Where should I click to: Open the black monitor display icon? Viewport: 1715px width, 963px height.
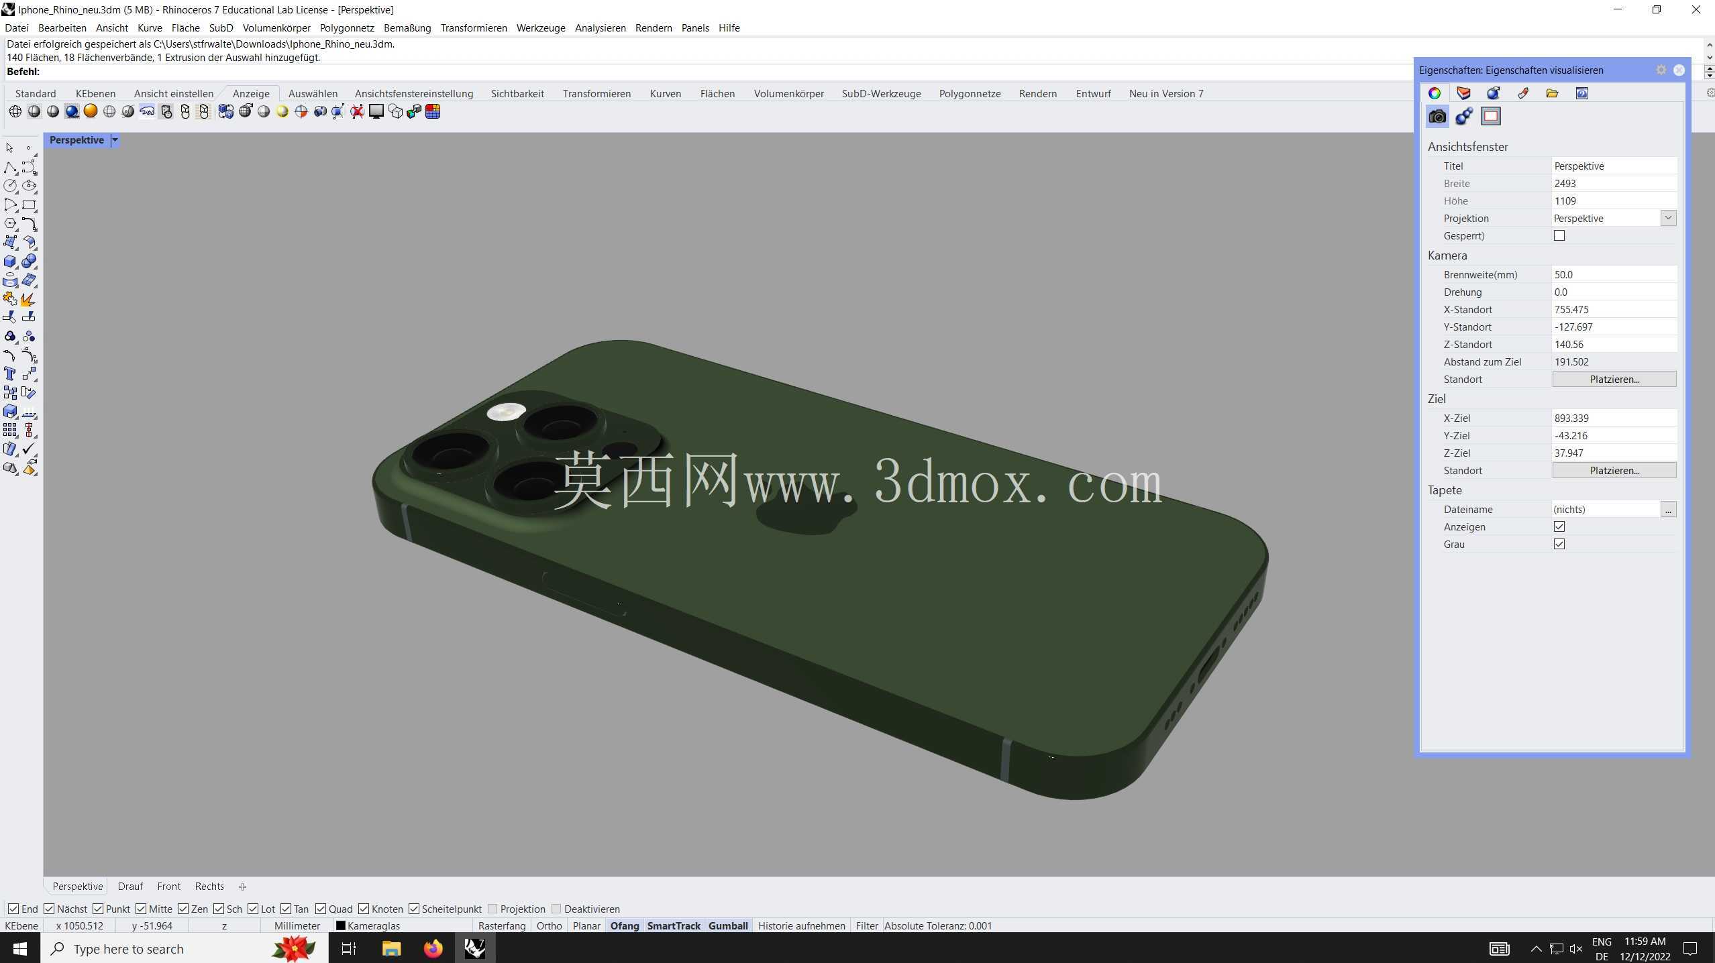click(376, 112)
